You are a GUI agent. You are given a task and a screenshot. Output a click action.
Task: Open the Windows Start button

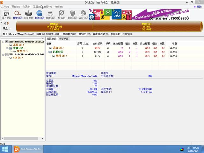tap(5, 149)
